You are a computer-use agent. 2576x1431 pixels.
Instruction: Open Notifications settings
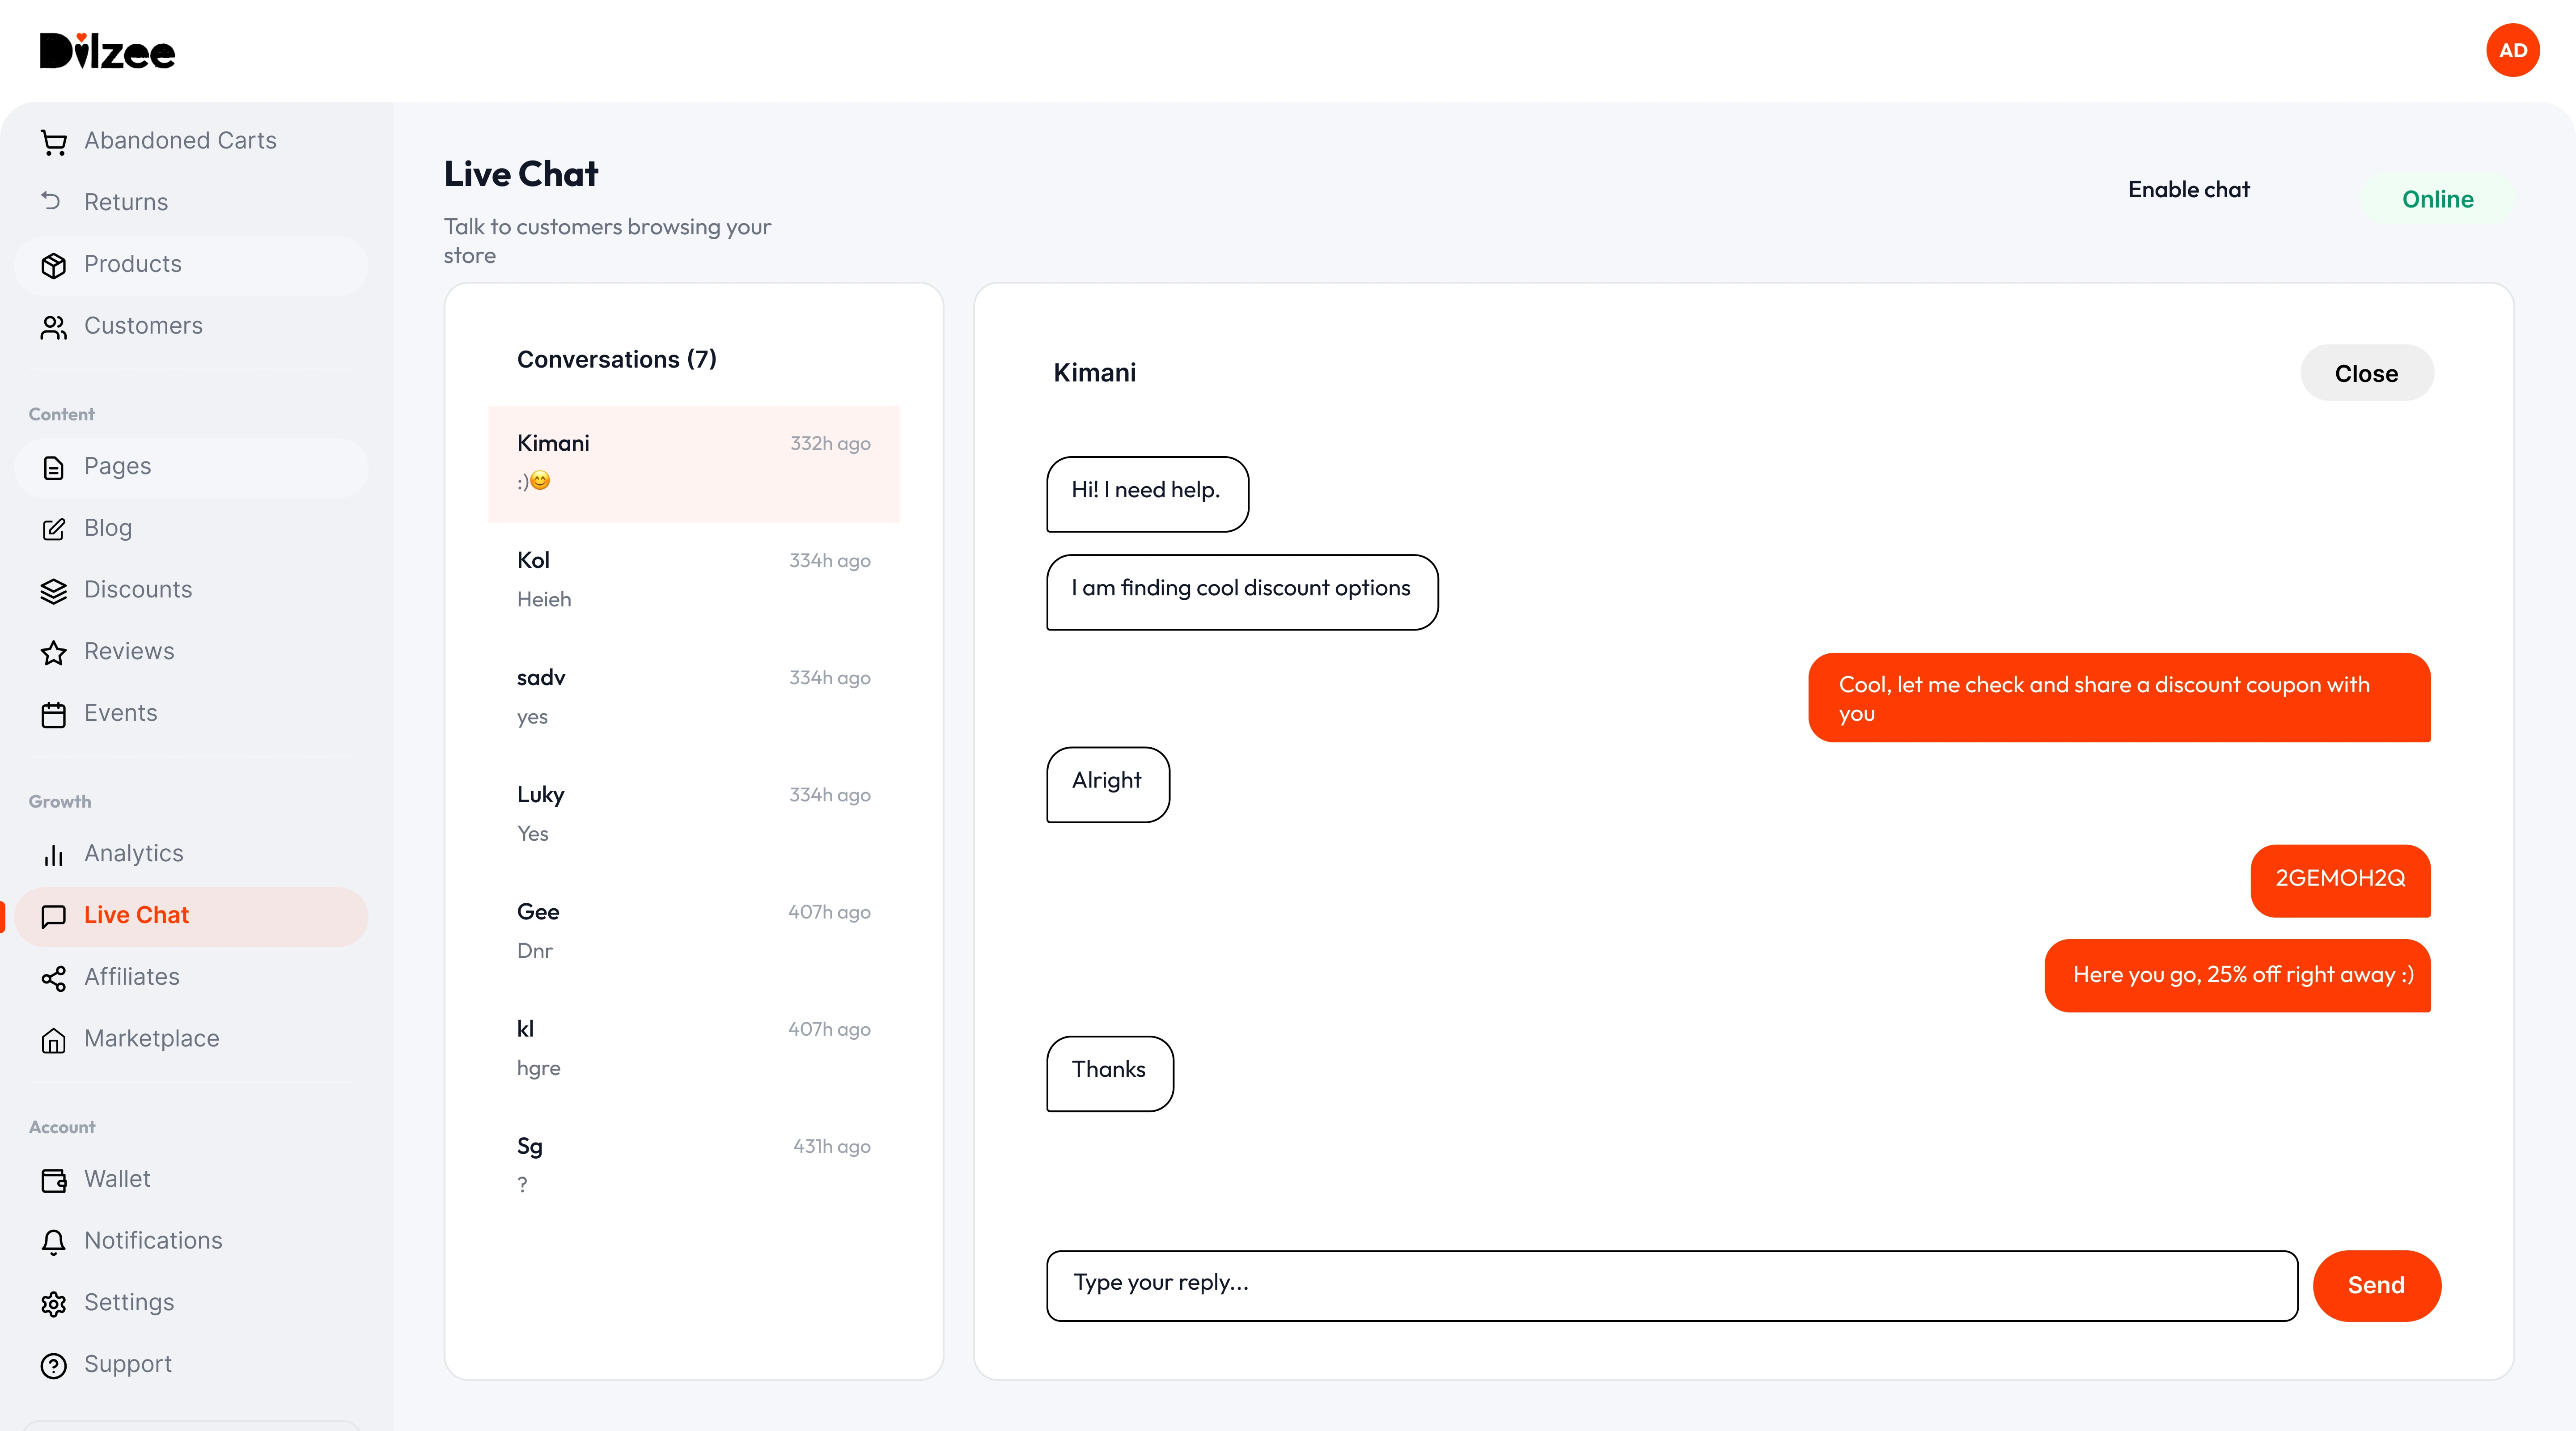pyautogui.click(x=191, y=1241)
